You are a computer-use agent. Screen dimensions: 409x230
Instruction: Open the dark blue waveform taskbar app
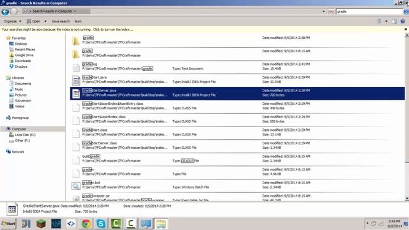pos(56,224)
